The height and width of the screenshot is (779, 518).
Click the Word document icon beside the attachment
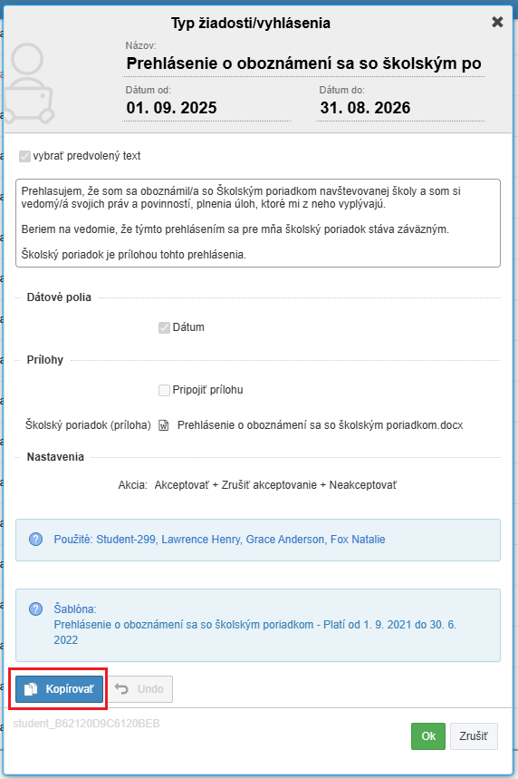[164, 425]
